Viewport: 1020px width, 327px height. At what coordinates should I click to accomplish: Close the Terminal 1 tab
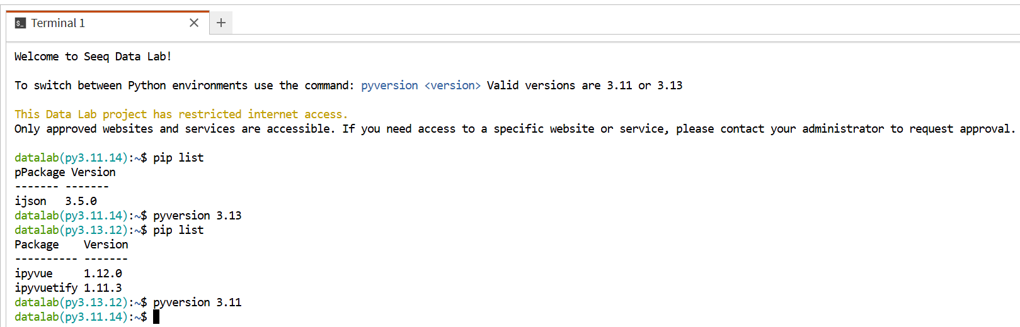(x=194, y=23)
